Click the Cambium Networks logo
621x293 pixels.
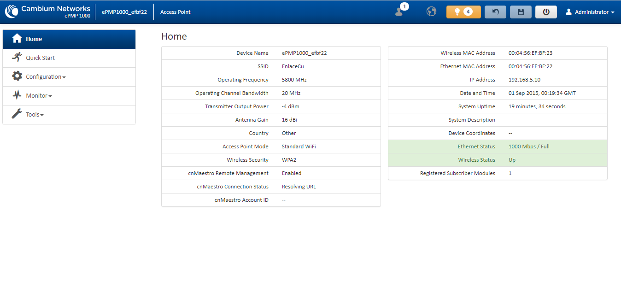[47, 12]
